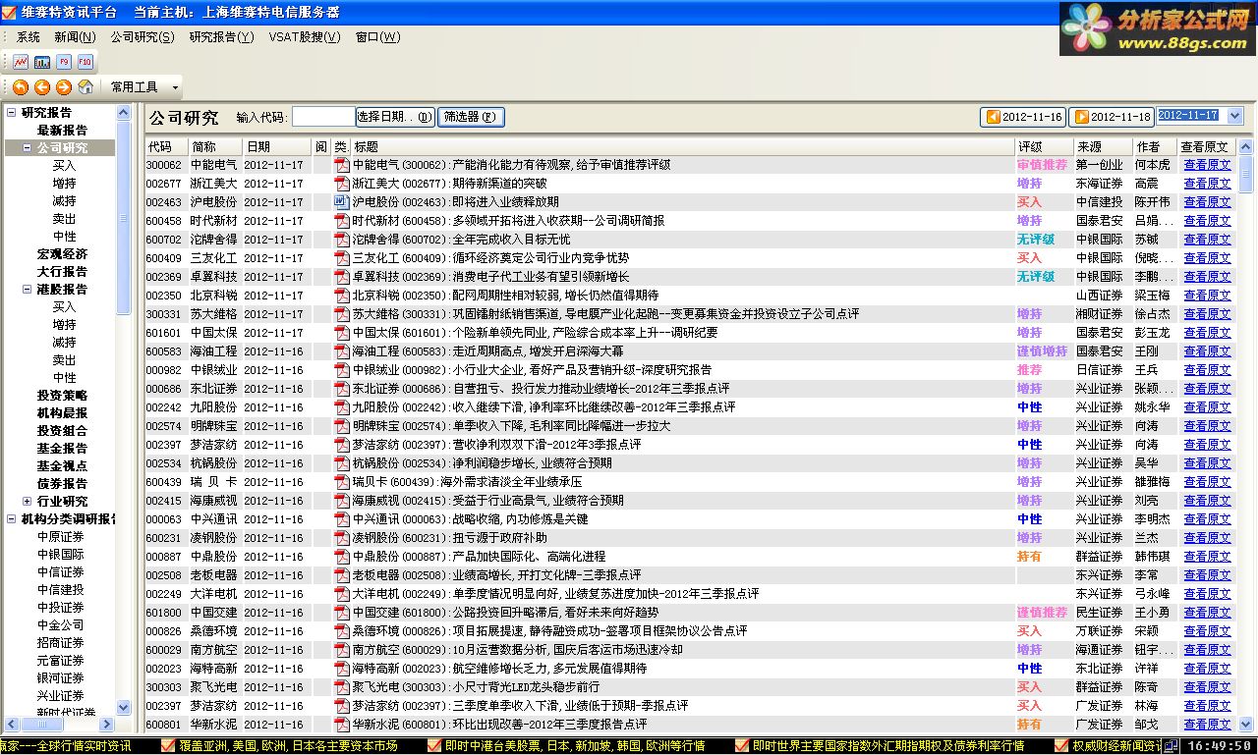Open the 常用工具 dropdown
The width and height of the screenshot is (1258, 755).
pyautogui.click(x=144, y=87)
